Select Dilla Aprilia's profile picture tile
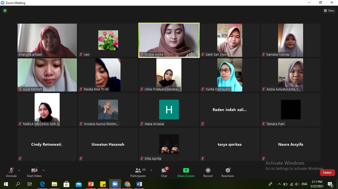The width and height of the screenshot is (338, 189). tap(169, 144)
